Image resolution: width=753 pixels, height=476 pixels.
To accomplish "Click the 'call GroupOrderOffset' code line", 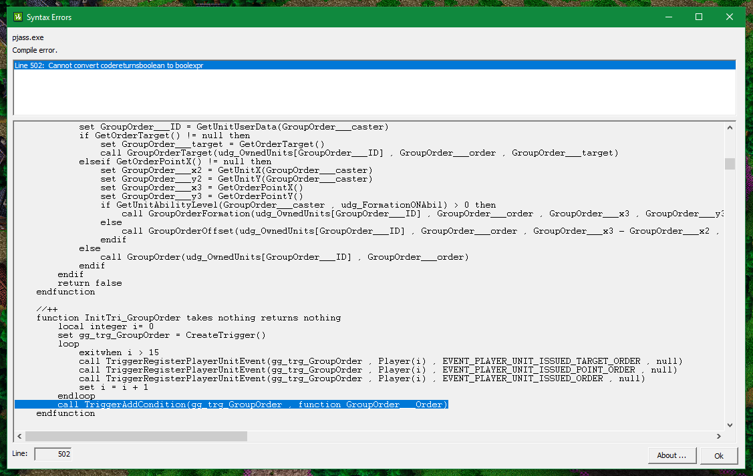I will (x=420, y=231).
